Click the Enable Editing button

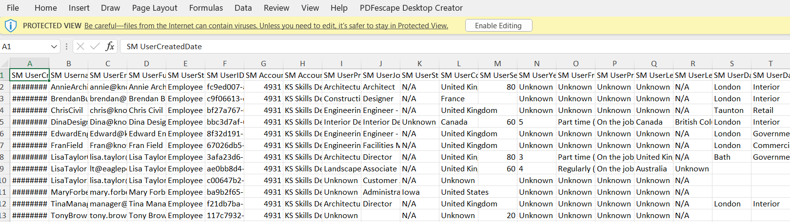pyautogui.click(x=498, y=26)
